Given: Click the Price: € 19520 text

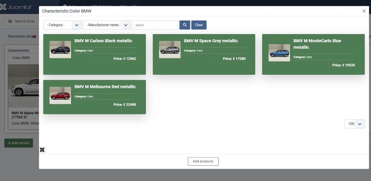Looking at the screenshot, I should point(343,65).
